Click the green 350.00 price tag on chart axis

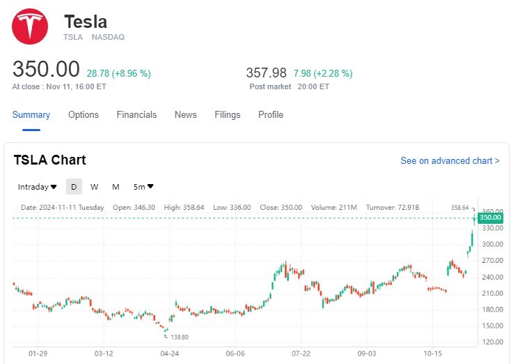(490, 218)
